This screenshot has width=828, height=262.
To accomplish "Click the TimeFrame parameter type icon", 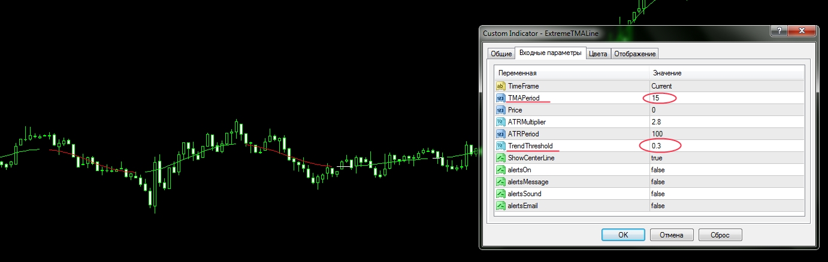I will point(501,86).
